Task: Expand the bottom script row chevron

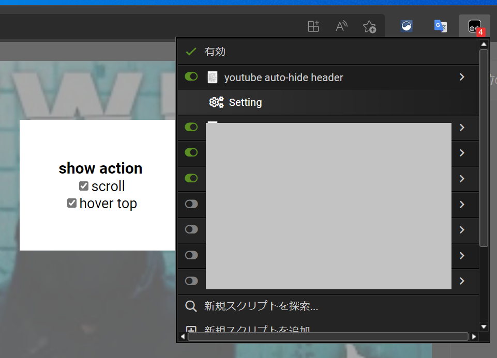Action: coord(461,281)
